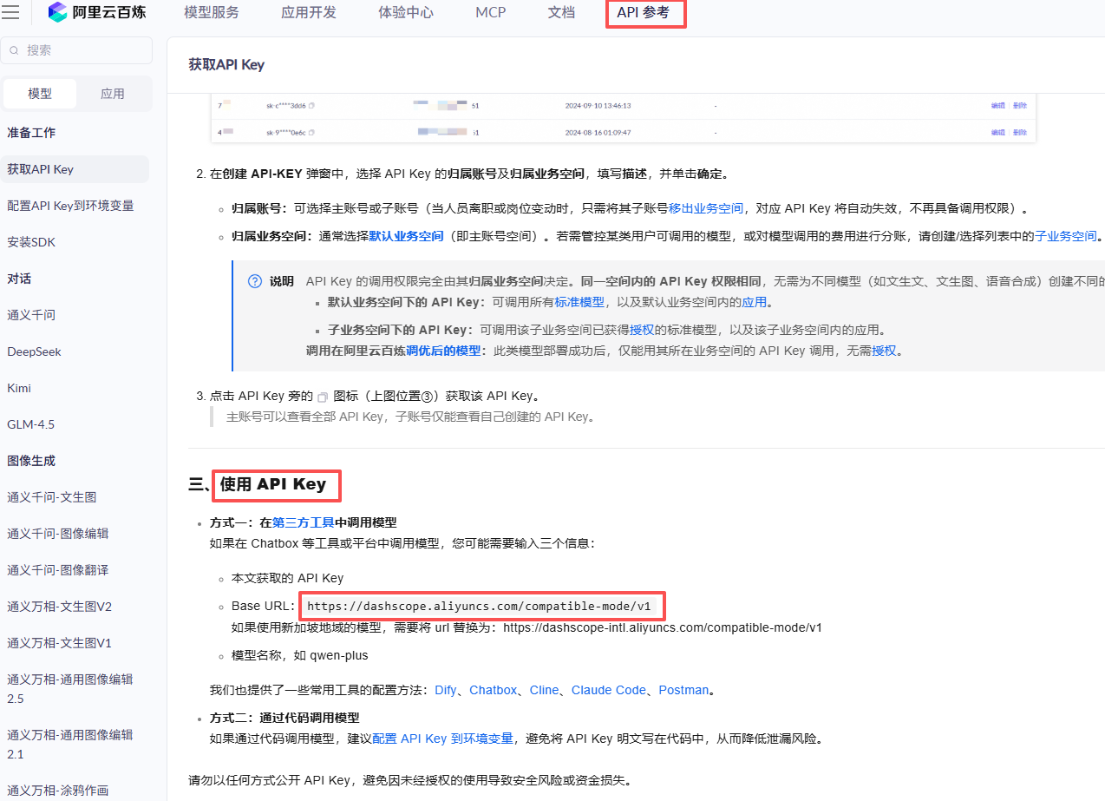
Task: Click the dashscope-intl.aliyuncs.com Singapore URL text
Action: click(663, 627)
